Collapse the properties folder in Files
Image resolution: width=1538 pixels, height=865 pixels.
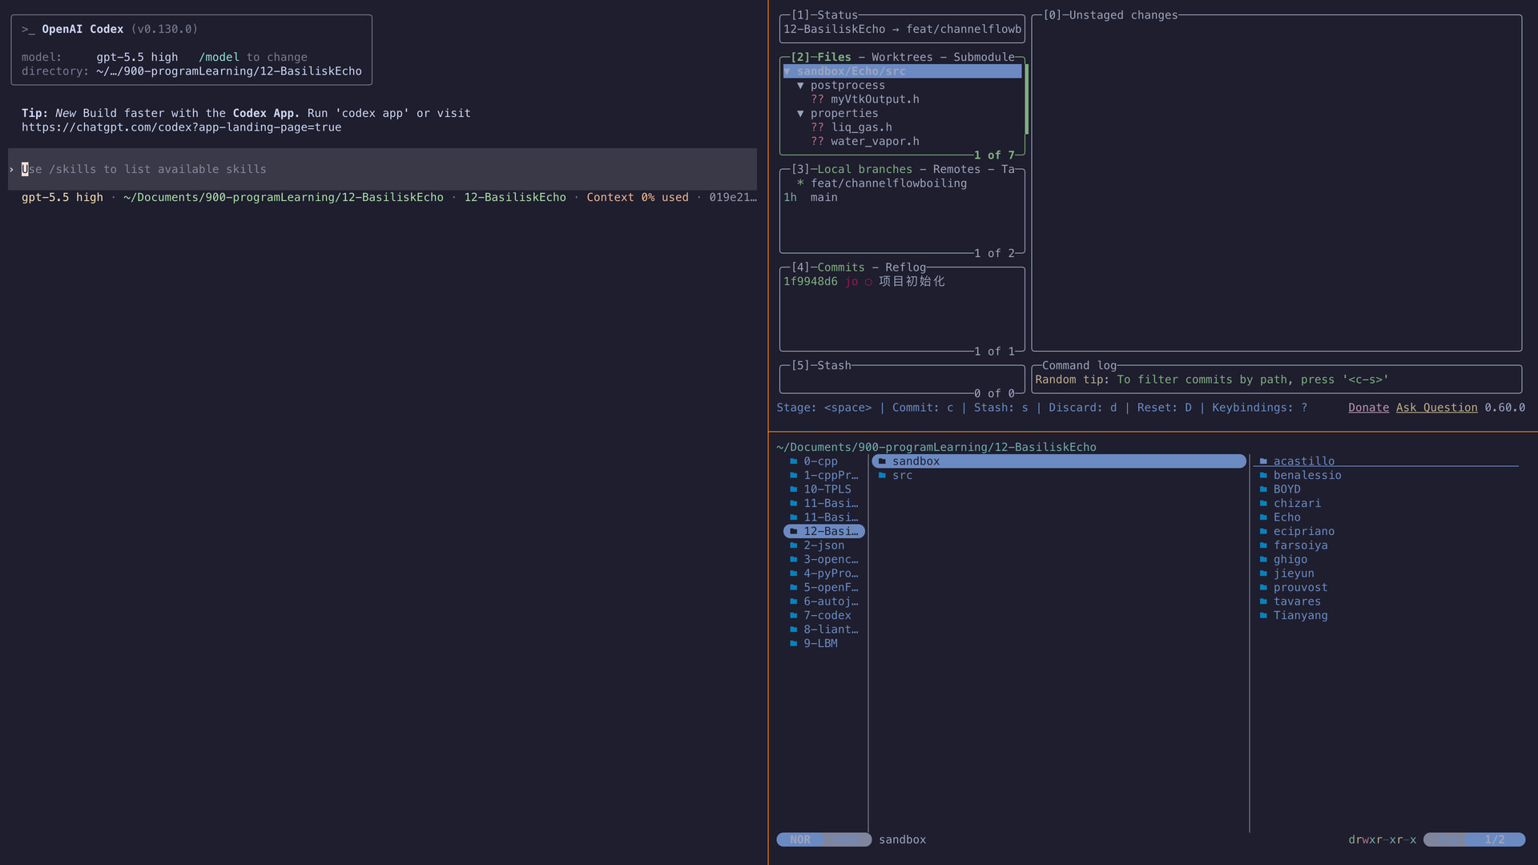pos(800,114)
